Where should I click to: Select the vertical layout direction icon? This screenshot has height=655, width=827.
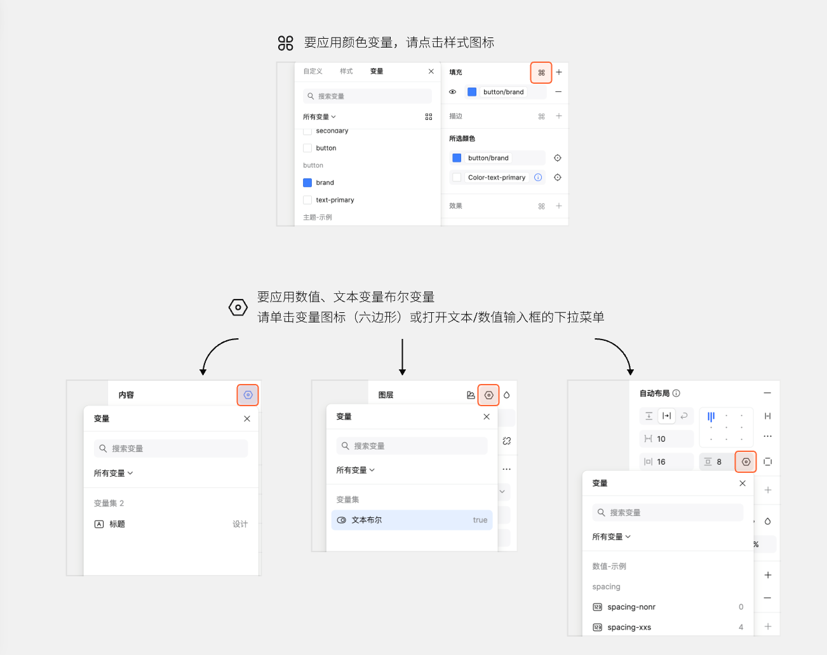pos(649,416)
